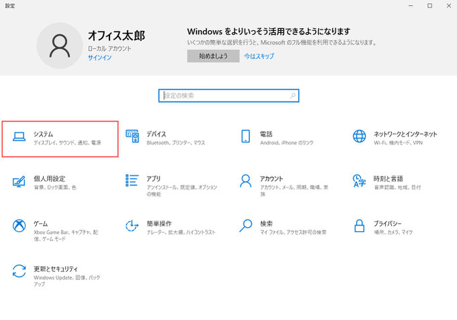Open the 電話 category title
Image resolution: width=457 pixels, height=320 pixels.
[x=266, y=134]
